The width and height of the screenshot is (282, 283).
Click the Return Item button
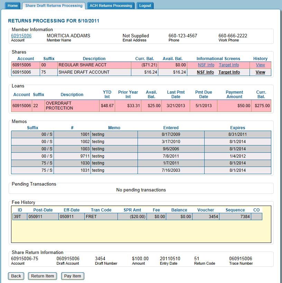click(43, 276)
